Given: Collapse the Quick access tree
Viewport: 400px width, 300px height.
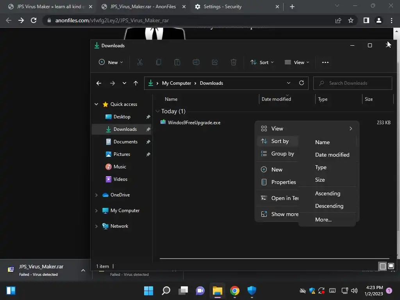Looking at the screenshot, I should (x=96, y=104).
